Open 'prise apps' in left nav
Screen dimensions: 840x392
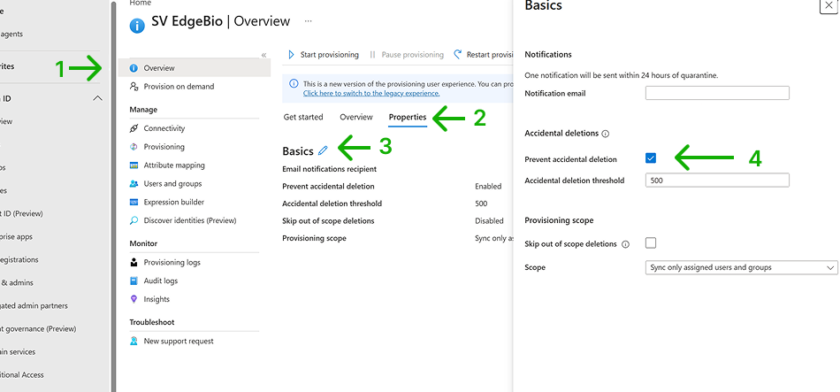click(17, 236)
